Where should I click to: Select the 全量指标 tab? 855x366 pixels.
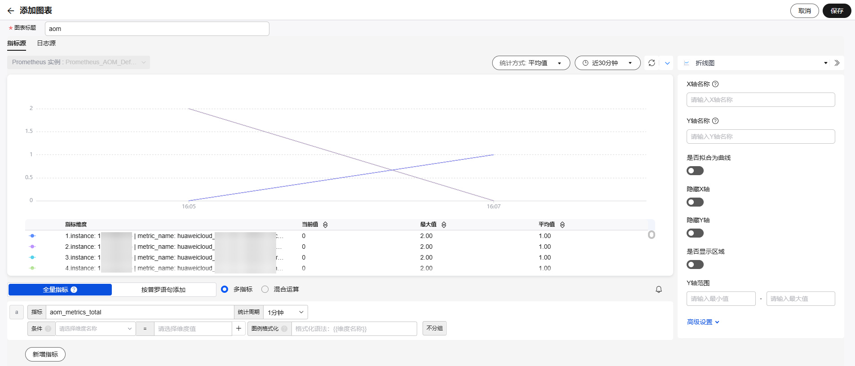60,290
